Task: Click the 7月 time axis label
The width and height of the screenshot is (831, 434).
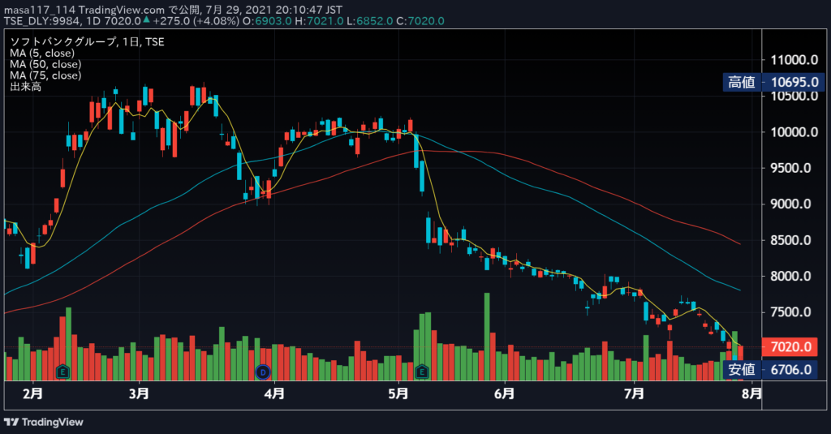Action: pyautogui.click(x=634, y=393)
